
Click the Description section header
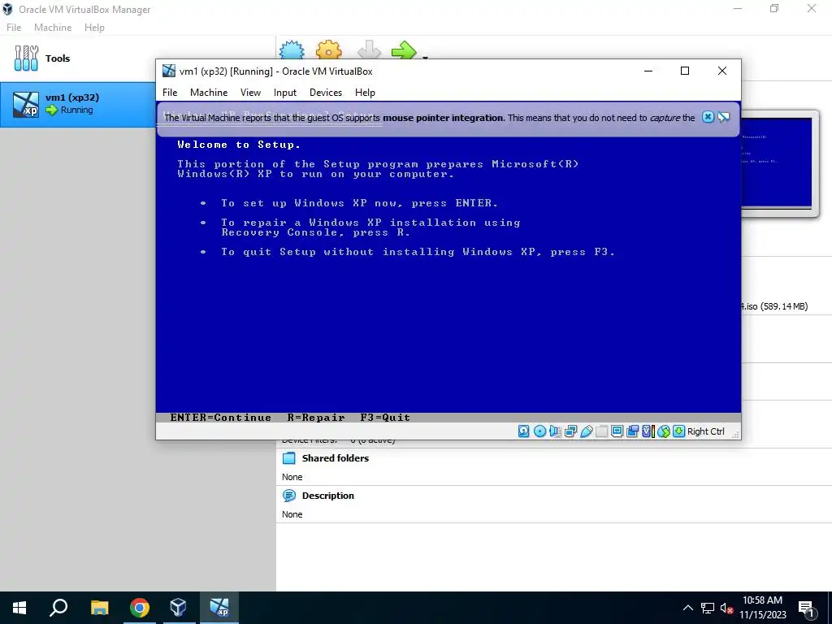[x=328, y=496]
